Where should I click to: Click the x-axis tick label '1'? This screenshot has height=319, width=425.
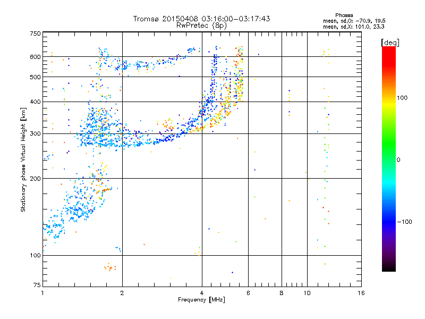click(42, 293)
